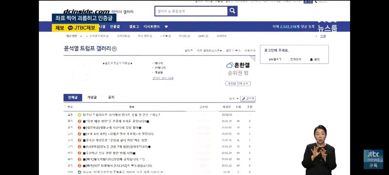Viewport: 389px width, 175px height.
Task: Click the 윤석열 트럼프 갤러리 title
Action: click(87, 49)
